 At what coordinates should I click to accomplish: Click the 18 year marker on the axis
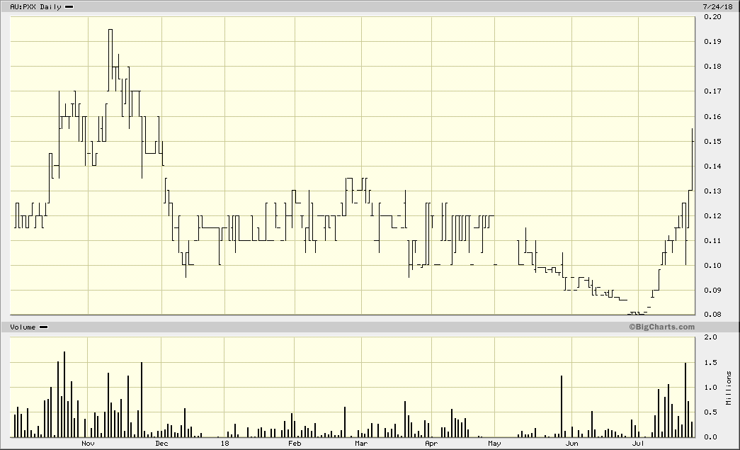(225, 443)
